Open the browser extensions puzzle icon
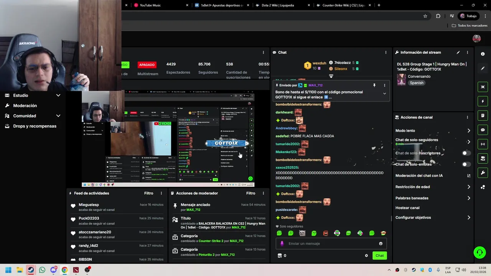This screenshot has height=276, width=491. click(438, 16)
